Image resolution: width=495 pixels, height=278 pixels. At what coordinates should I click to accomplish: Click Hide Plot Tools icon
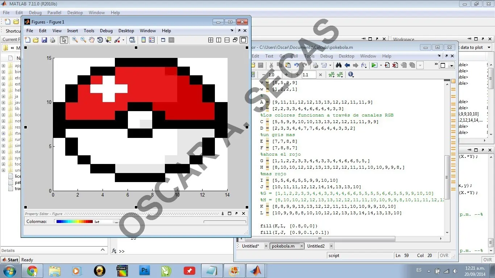tap(163, 40)
